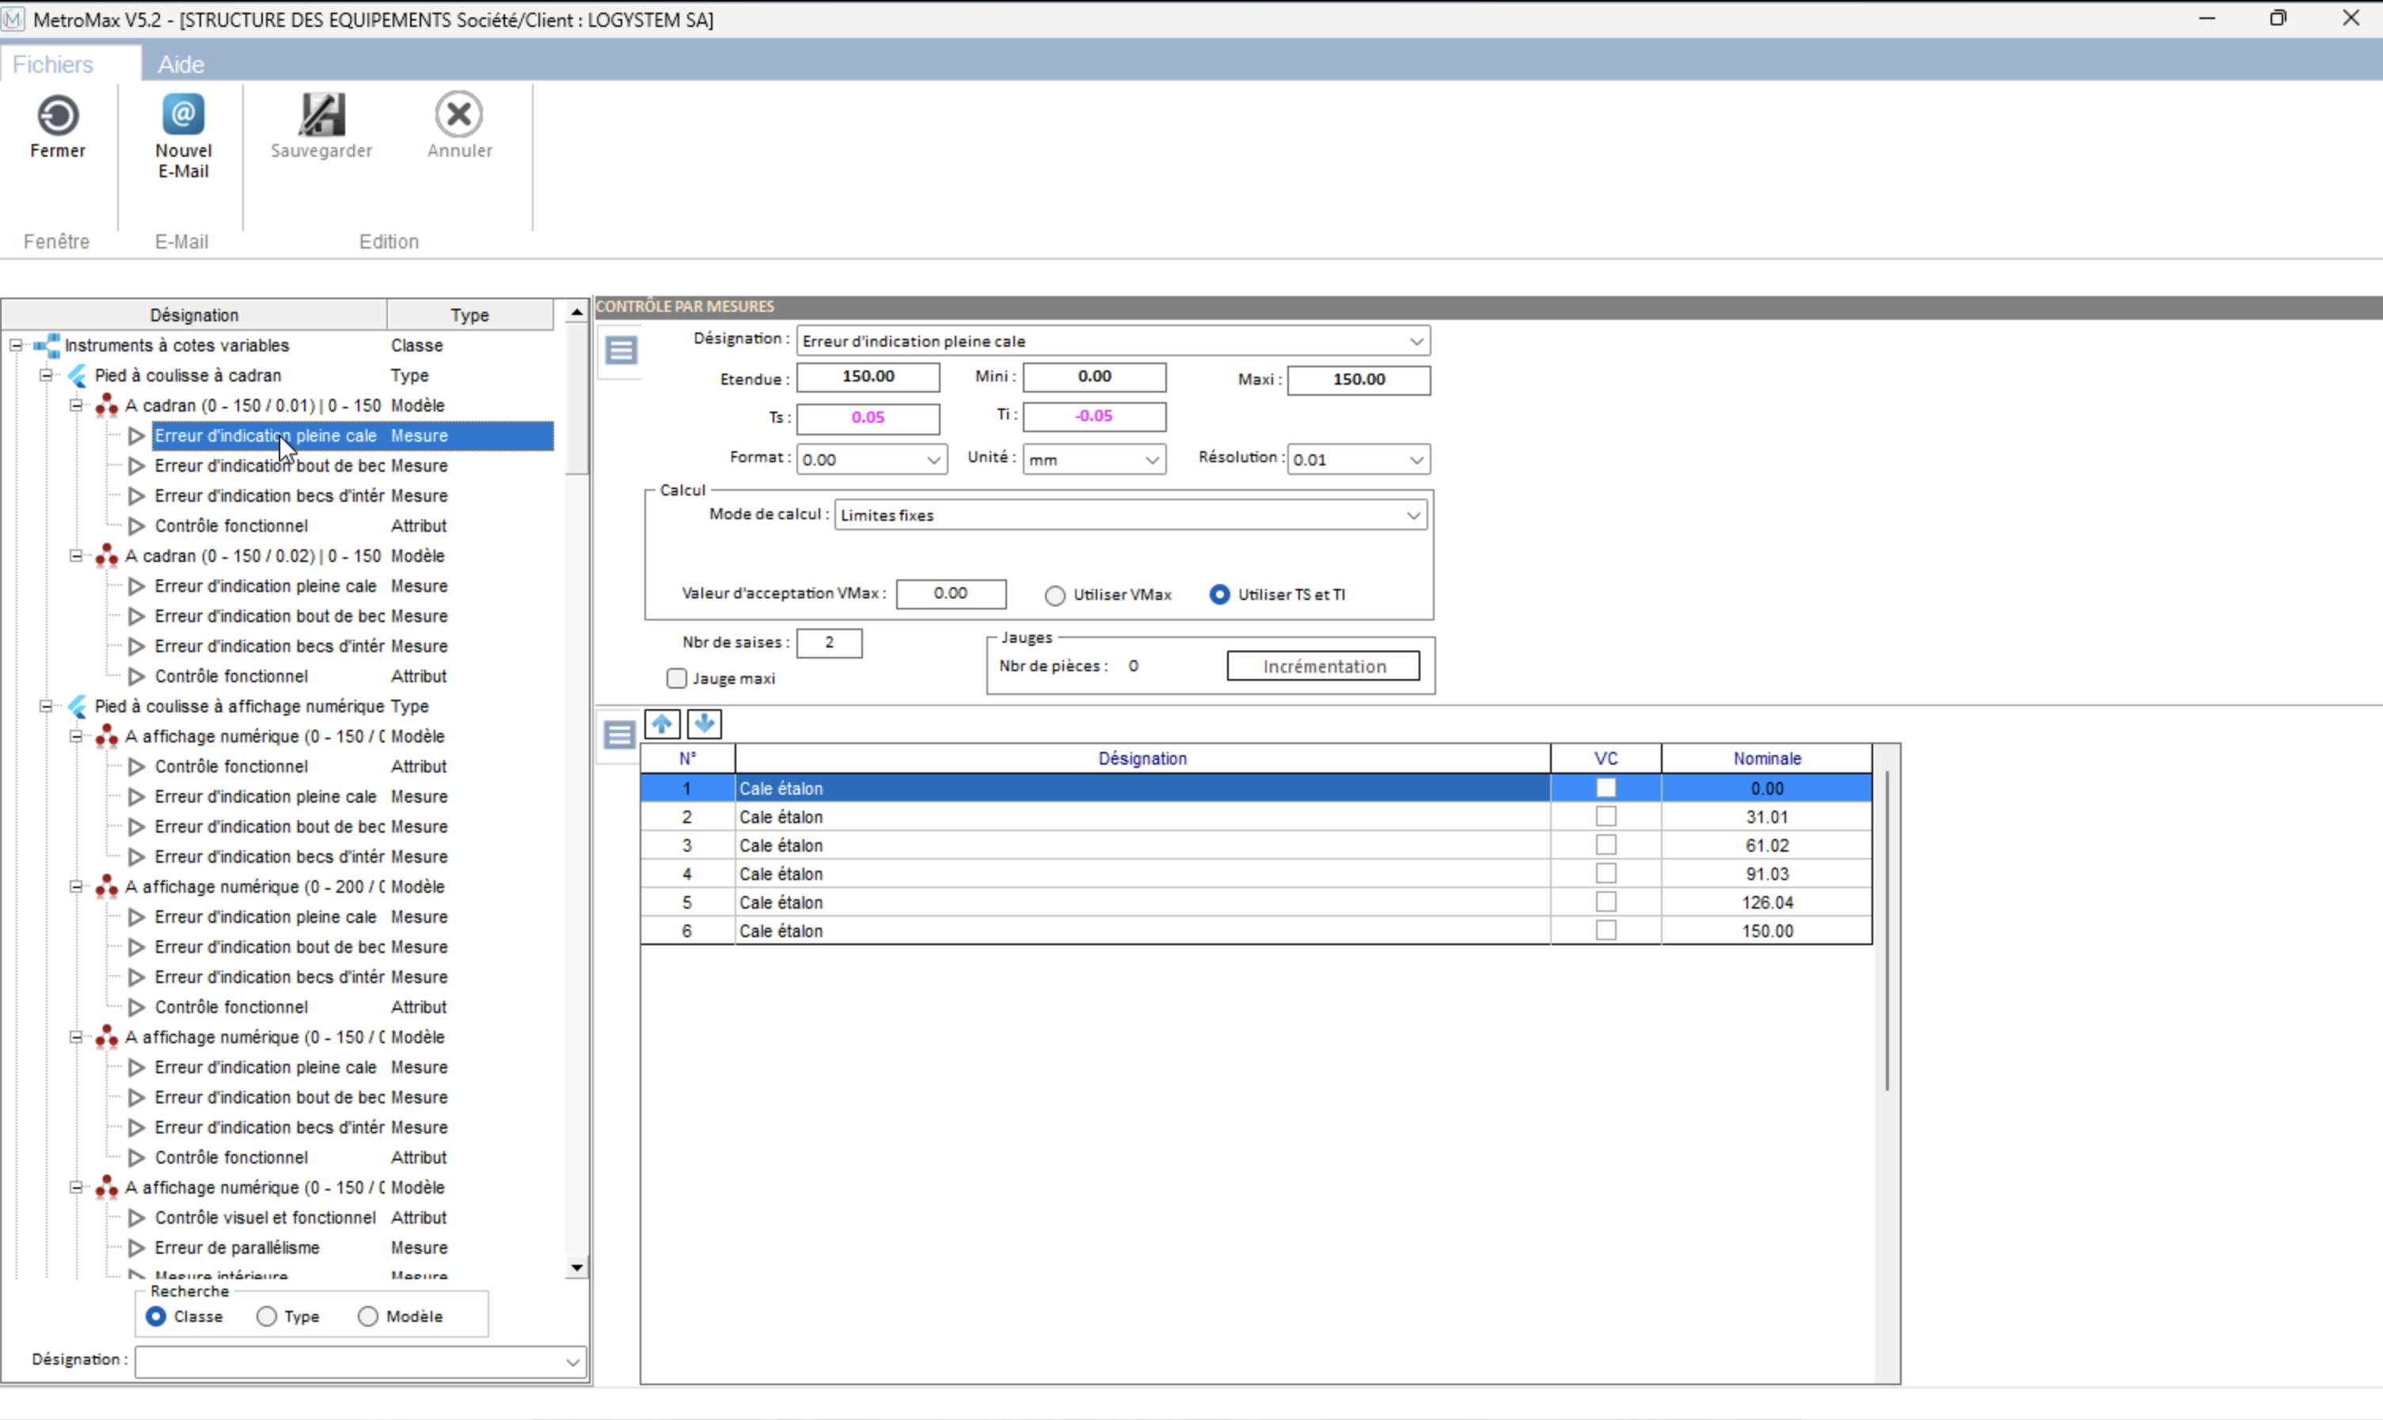Collapse Pied à coulisse à cadran node
This screenshot has width=2383, height=1420.
[46, 376]
